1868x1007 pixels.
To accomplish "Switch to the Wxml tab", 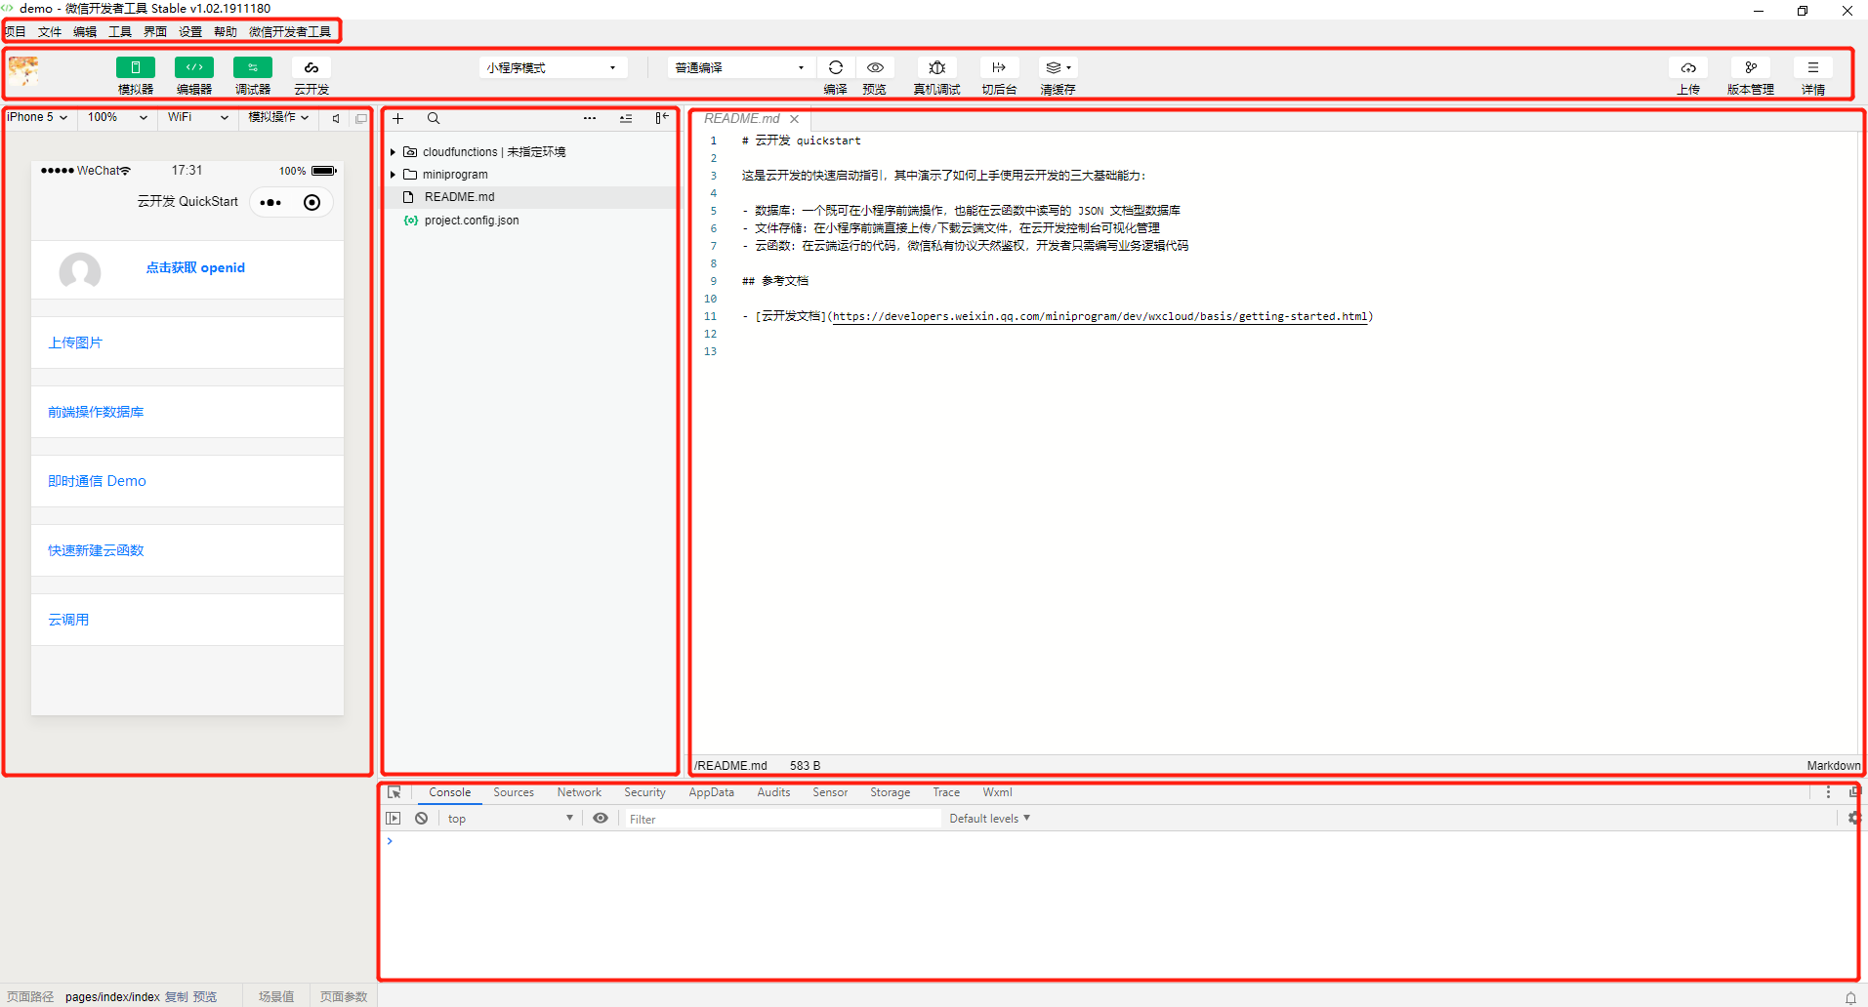I will pyautogui.click(x=997, y=792).
